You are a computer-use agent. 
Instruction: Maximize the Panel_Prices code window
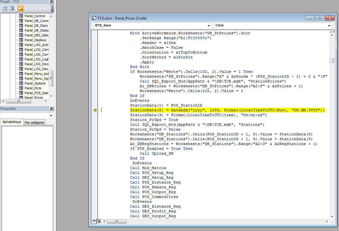(320, 18)
